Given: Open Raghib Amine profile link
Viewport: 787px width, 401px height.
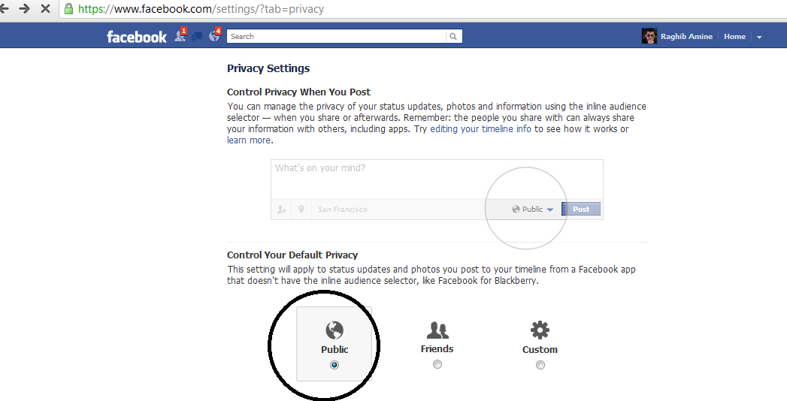Looking at the screenshot, I should 686,37.
